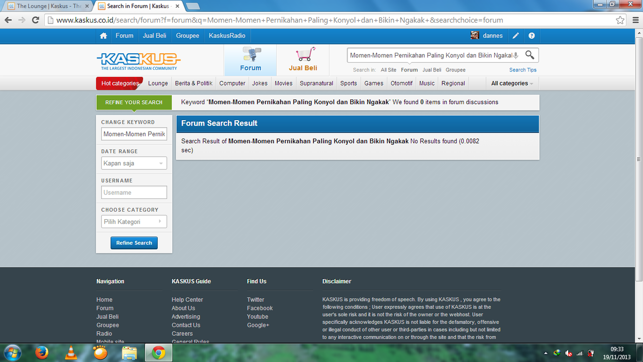Set search scope to Groupee
The image size is (643, 362).
pos(456,70)
